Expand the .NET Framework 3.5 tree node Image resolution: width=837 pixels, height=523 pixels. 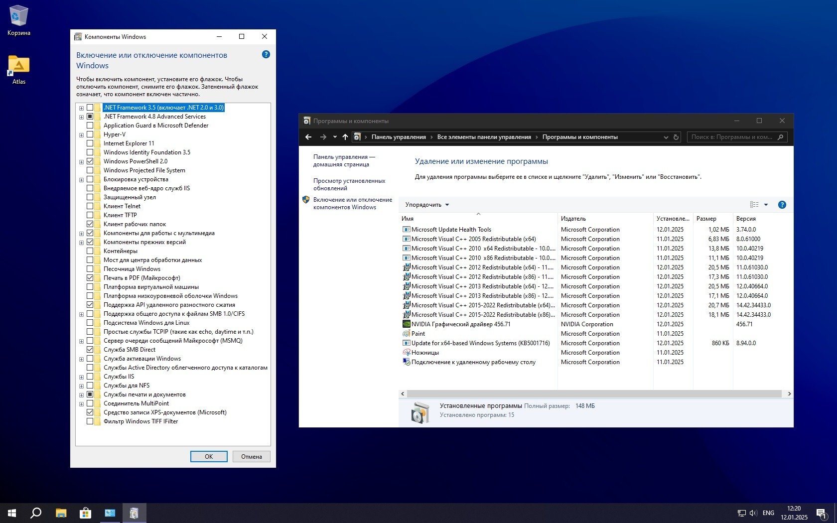click(81, 108)
